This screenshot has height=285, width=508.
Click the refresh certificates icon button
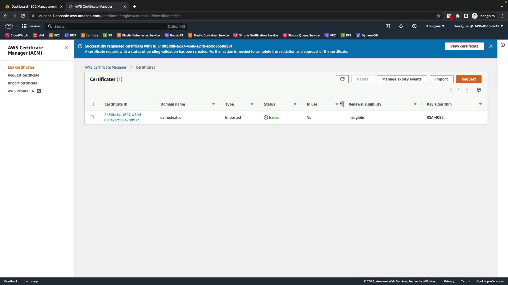342,79
